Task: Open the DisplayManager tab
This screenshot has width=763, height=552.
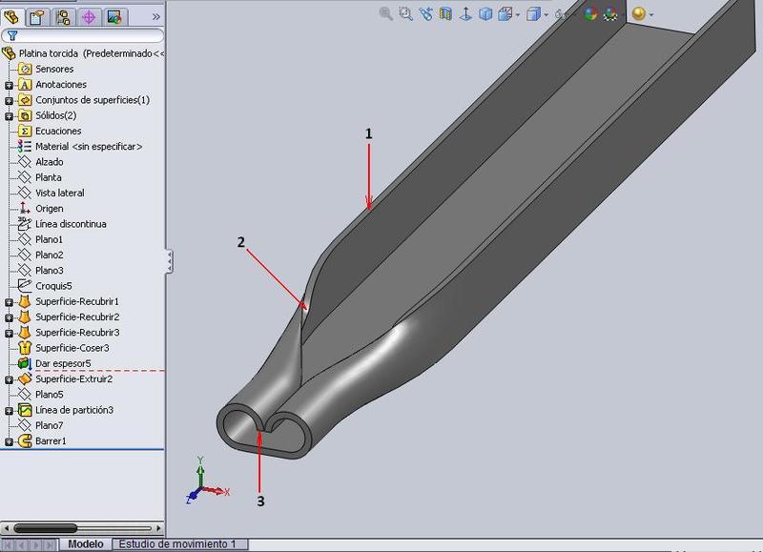Action: 113,16
